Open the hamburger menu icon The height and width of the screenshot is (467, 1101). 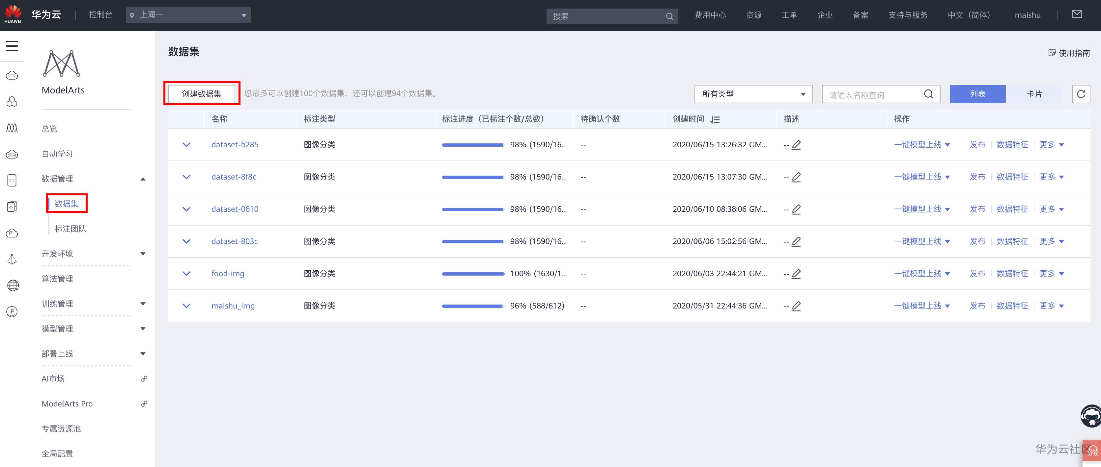[x=12, y=46]
